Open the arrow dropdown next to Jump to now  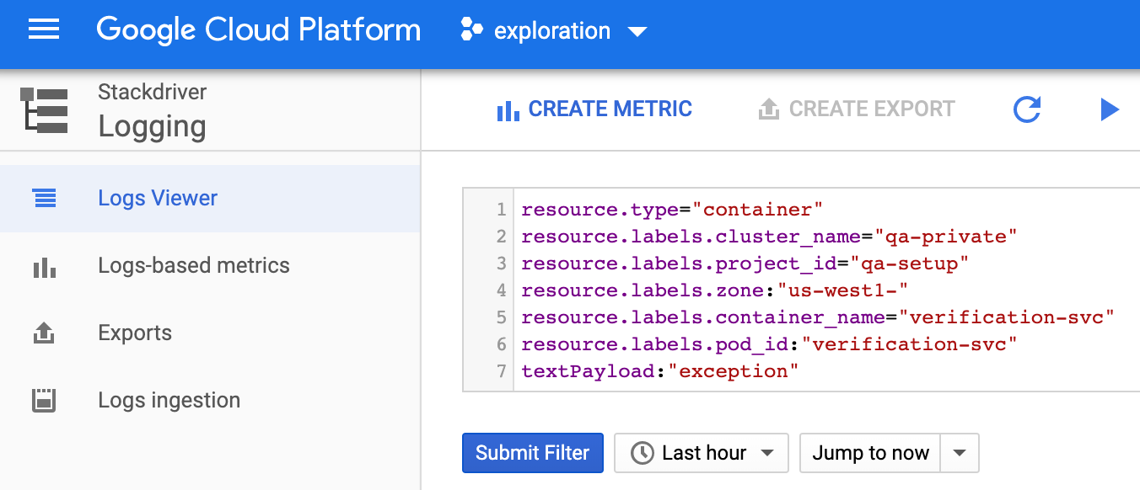960,453
